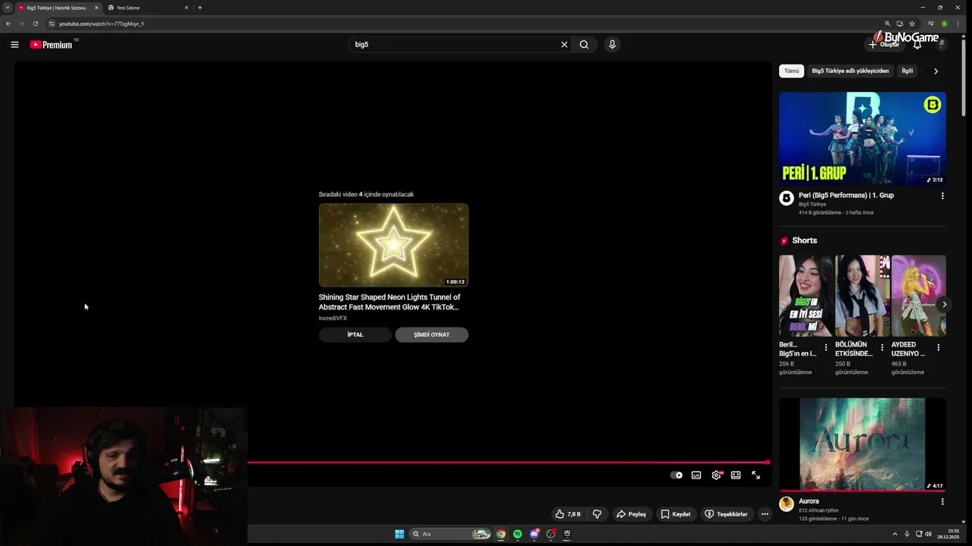
Task: Open IncrediVFX channel name
Action: point(333,318)
